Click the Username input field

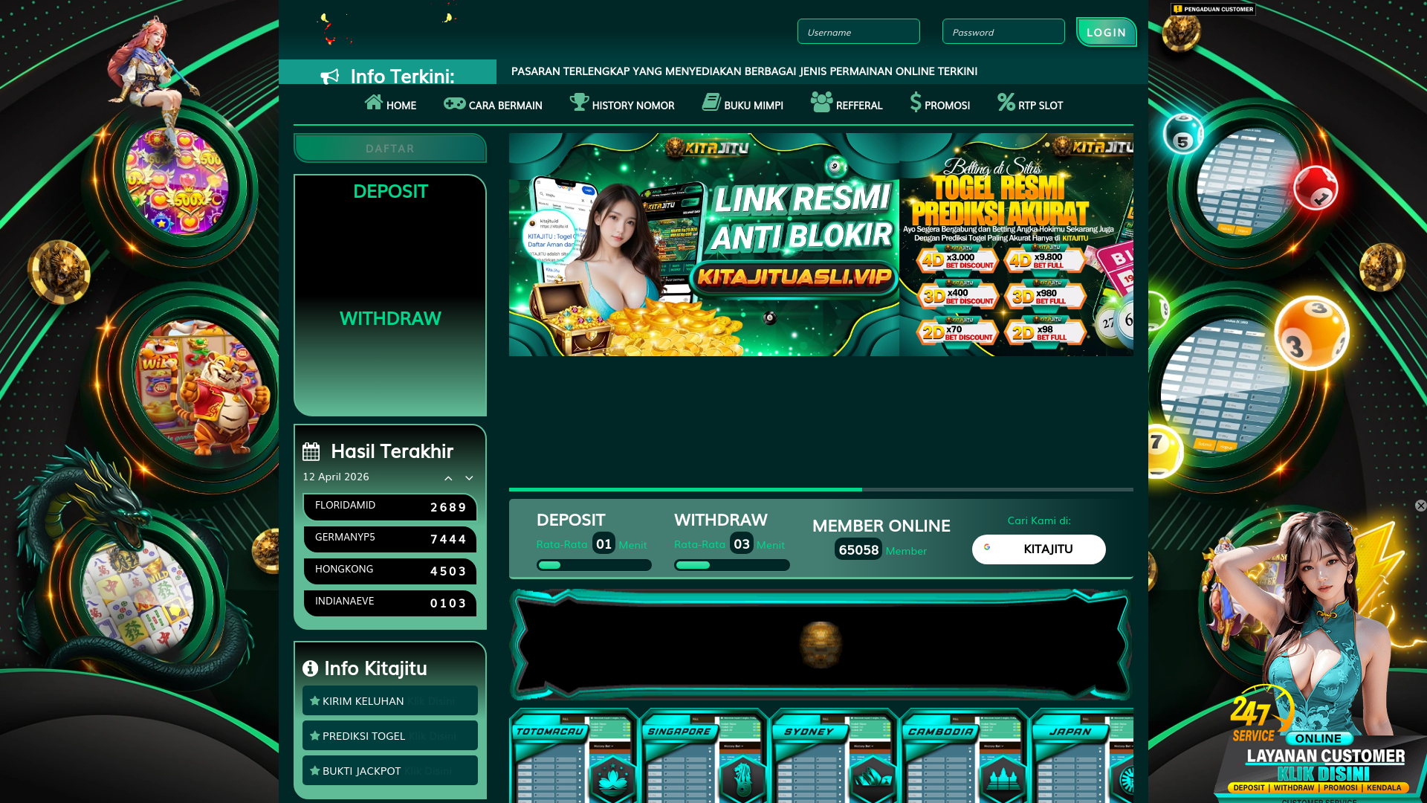coord(858,32)
